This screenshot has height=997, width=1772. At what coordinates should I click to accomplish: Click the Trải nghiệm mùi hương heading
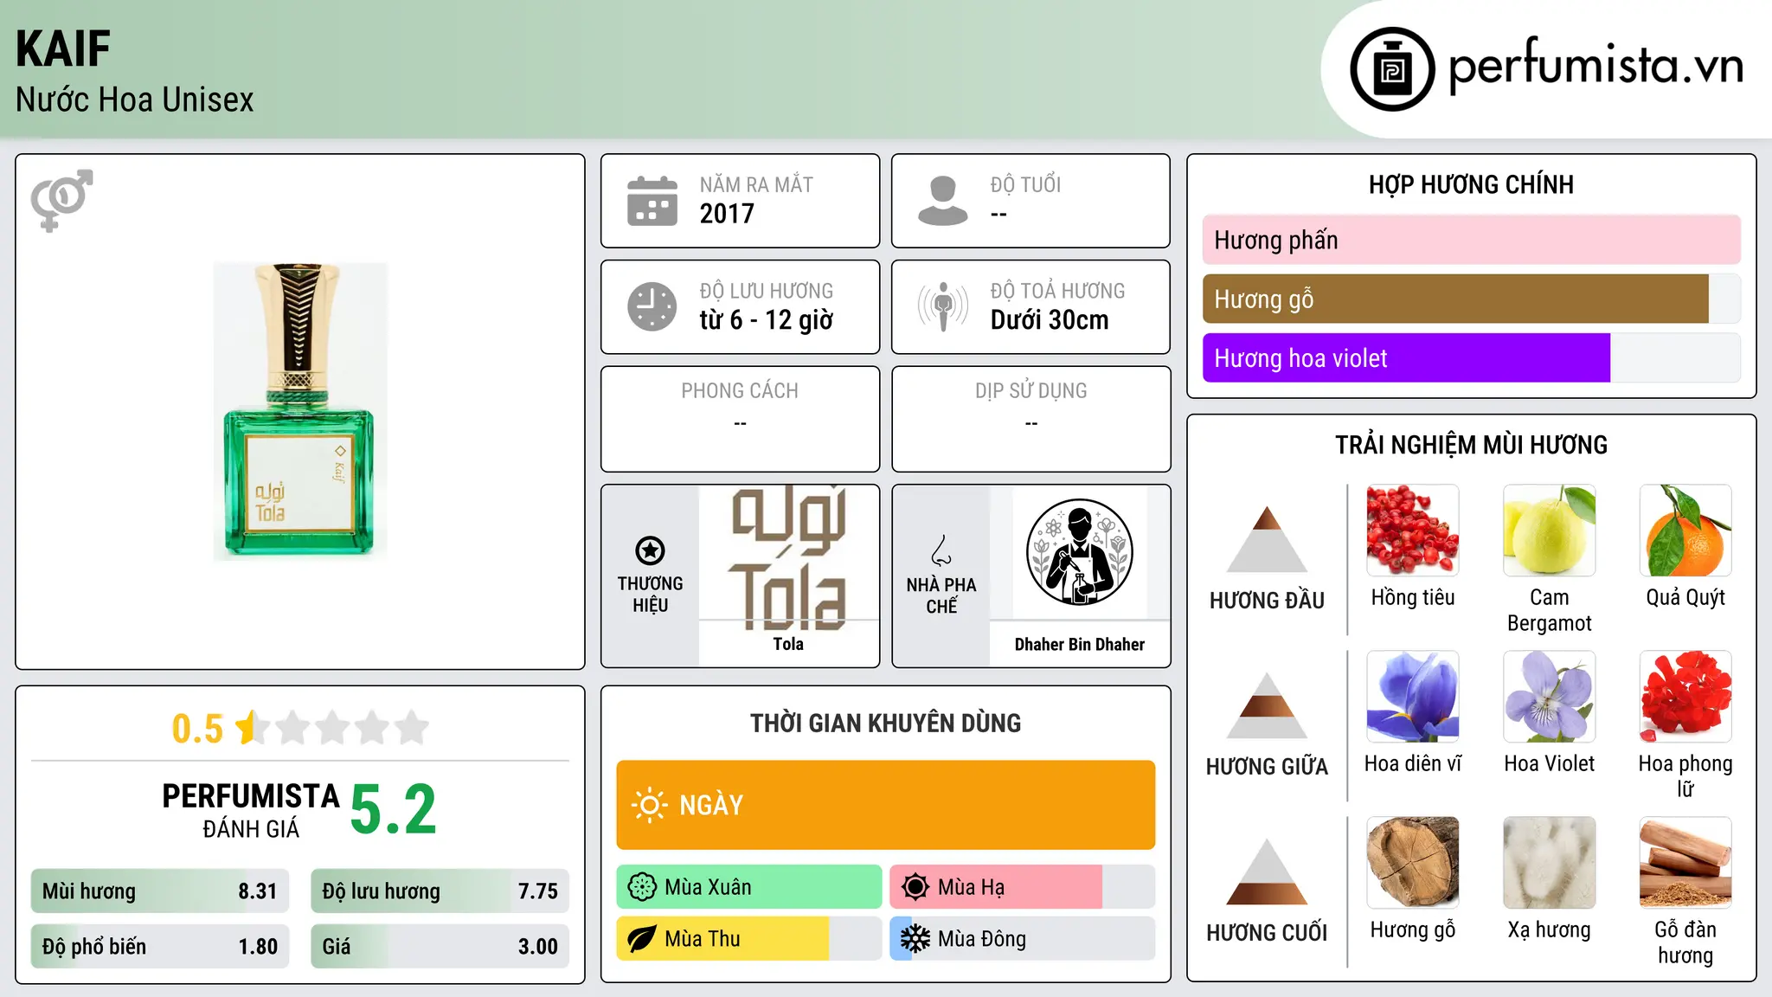pos(1471,445)
